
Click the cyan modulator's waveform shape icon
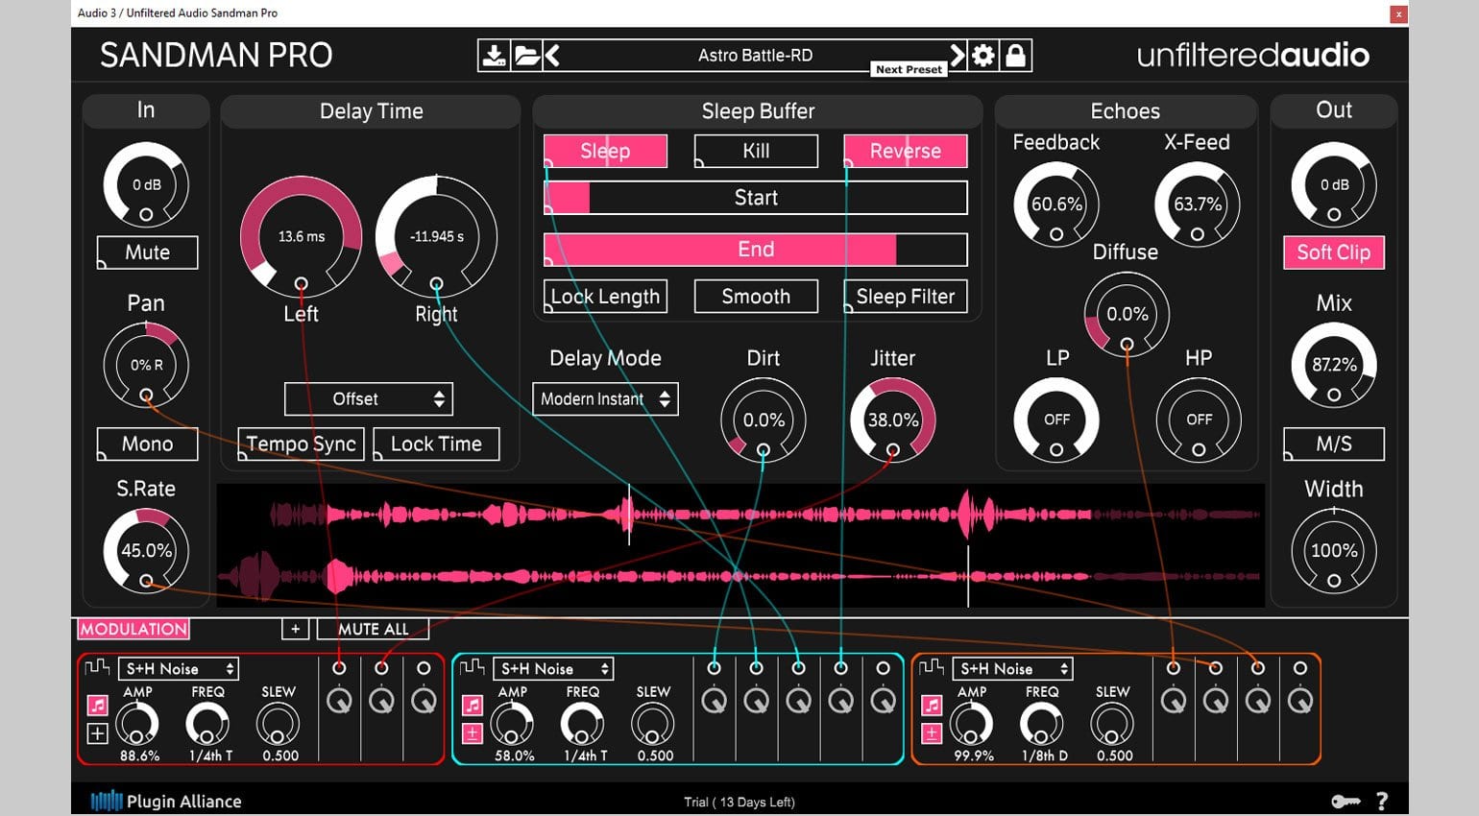(472, 667)
